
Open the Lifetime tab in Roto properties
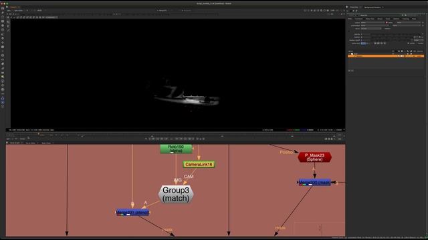397,19
